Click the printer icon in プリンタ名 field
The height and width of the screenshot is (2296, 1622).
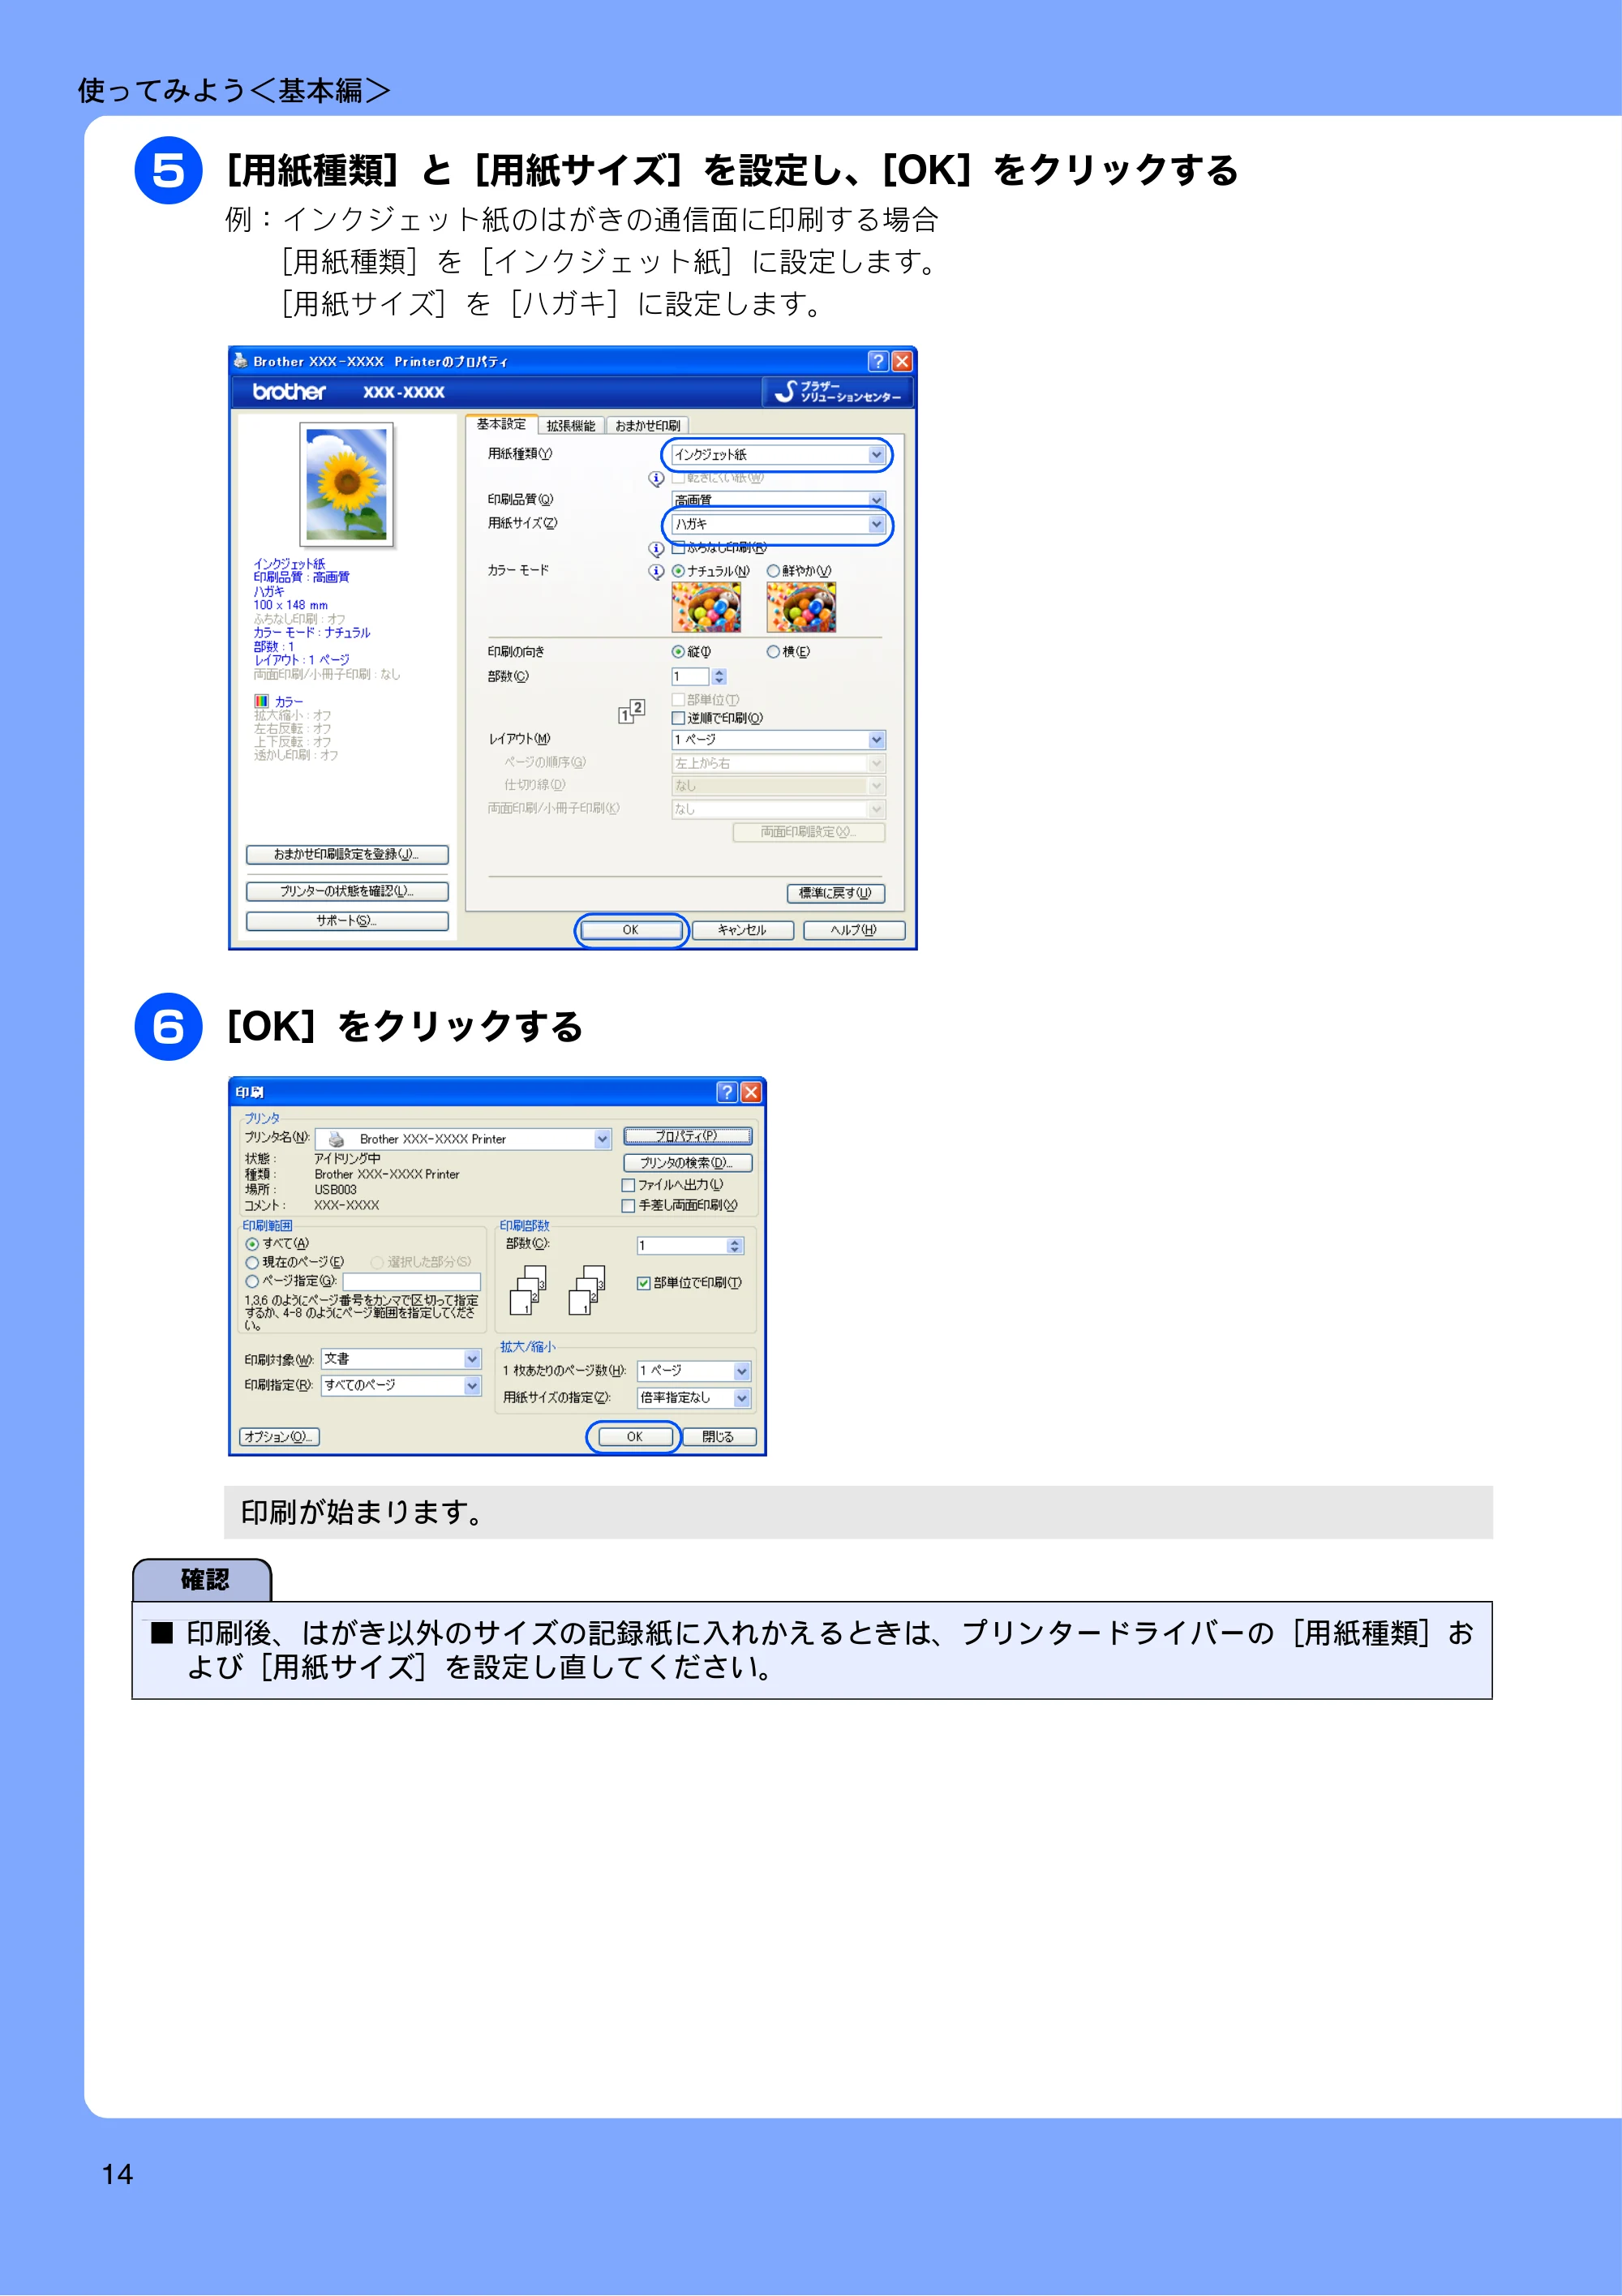click(336, 1139)
